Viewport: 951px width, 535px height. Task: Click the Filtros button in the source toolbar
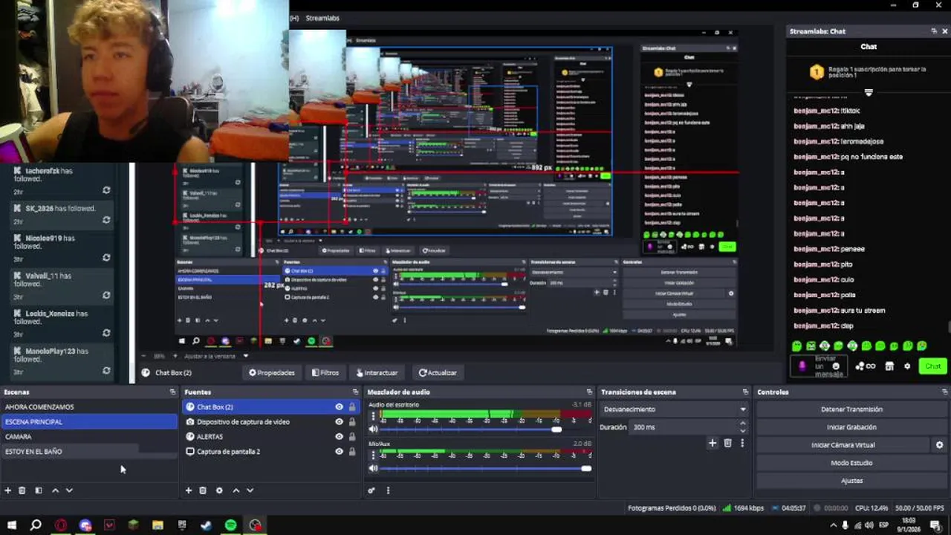point(325,373)
